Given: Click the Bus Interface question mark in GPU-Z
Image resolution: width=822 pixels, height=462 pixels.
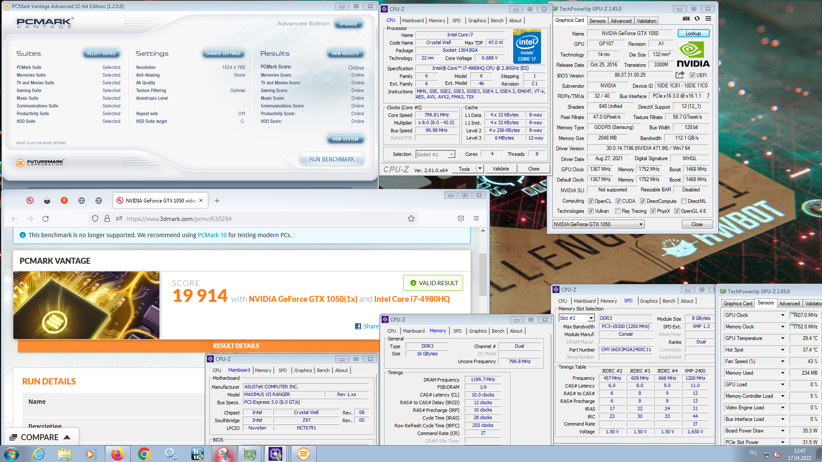Looking at the screenshot, I should 708,96.
